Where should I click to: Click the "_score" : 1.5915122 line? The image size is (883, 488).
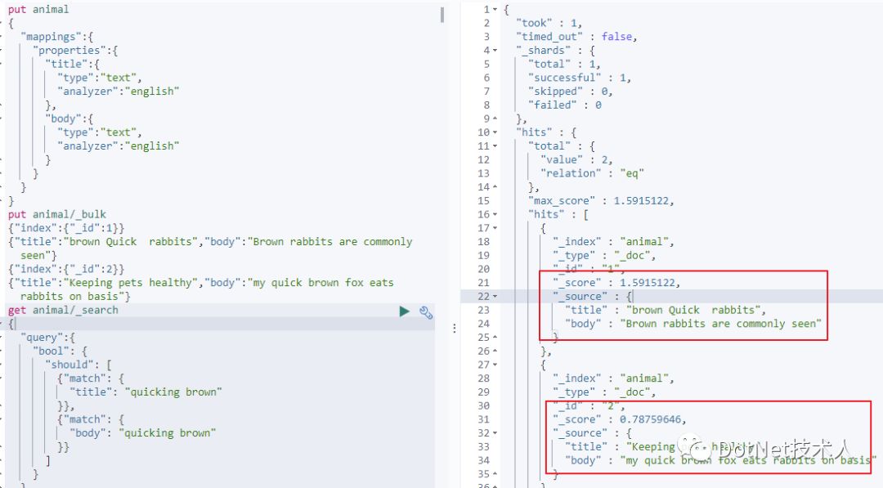click(616, 283)
